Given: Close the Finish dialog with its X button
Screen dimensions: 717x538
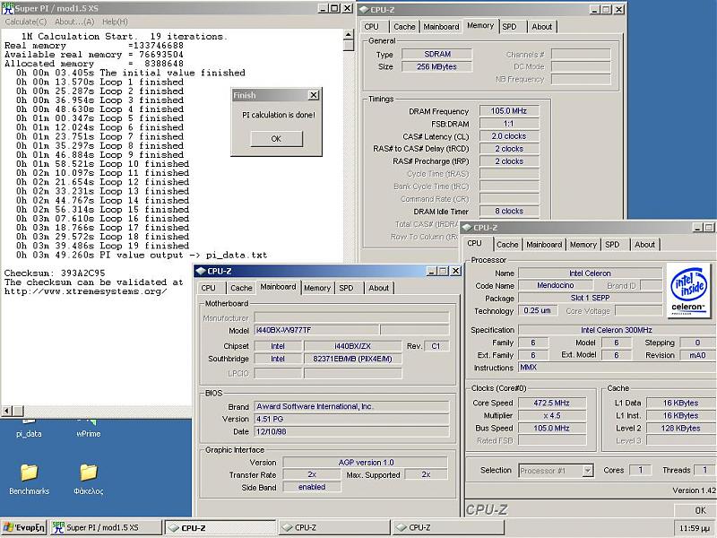Looking at the screenshot, I should (x=313, y=95).
